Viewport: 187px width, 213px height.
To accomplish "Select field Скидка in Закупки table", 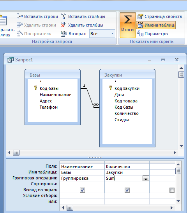I will (x=122, y=120).
